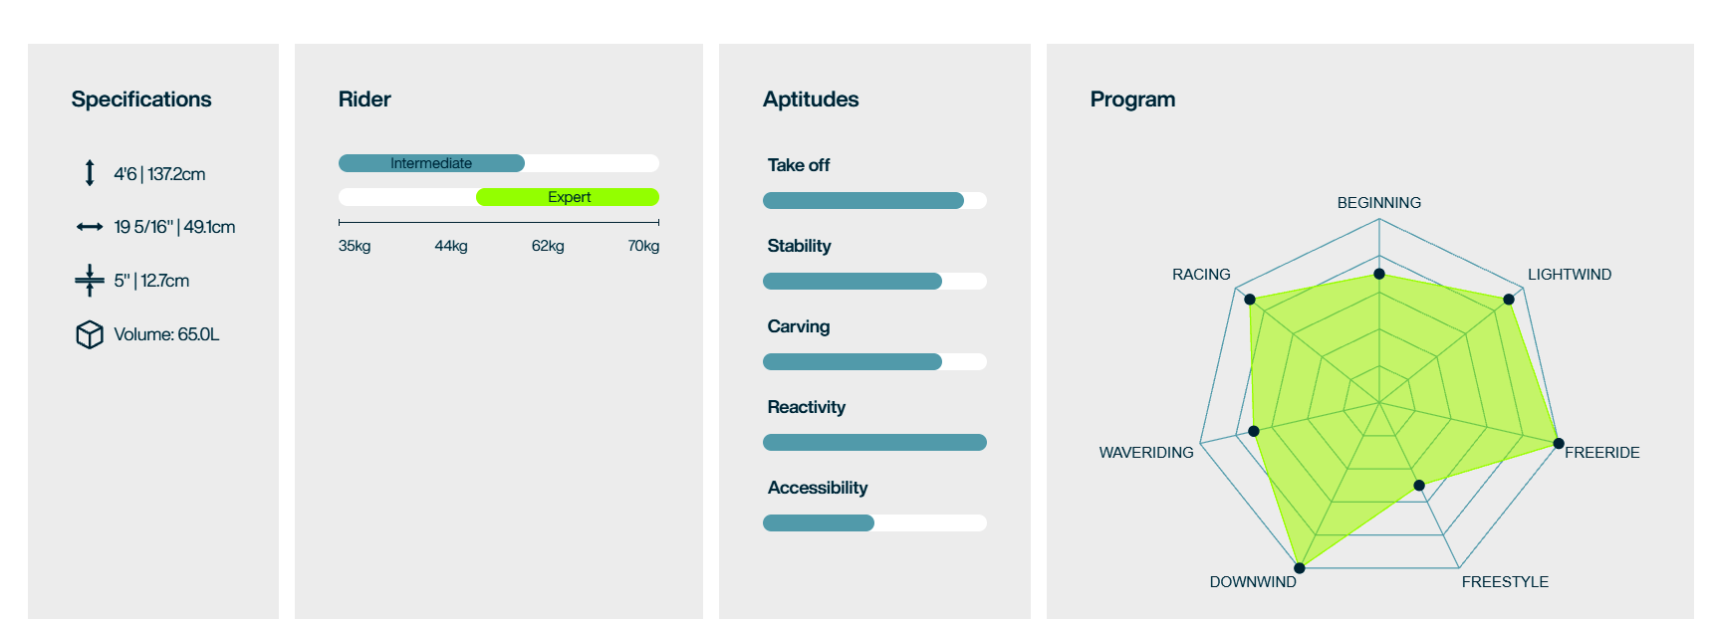Click the vertical length arrow icon
The height and width of the screenshot is (619, 1711).
[90, 173]
